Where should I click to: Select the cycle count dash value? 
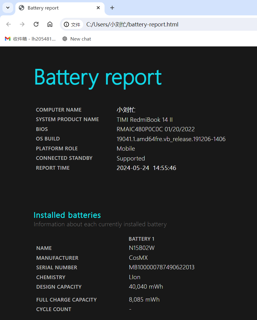(130, 309)
